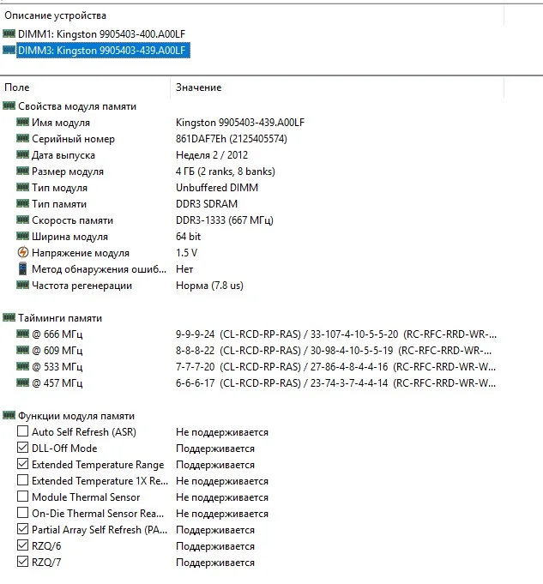The image size is (543, 584).
Task: Click the value 64 bit
Action: 188,237
